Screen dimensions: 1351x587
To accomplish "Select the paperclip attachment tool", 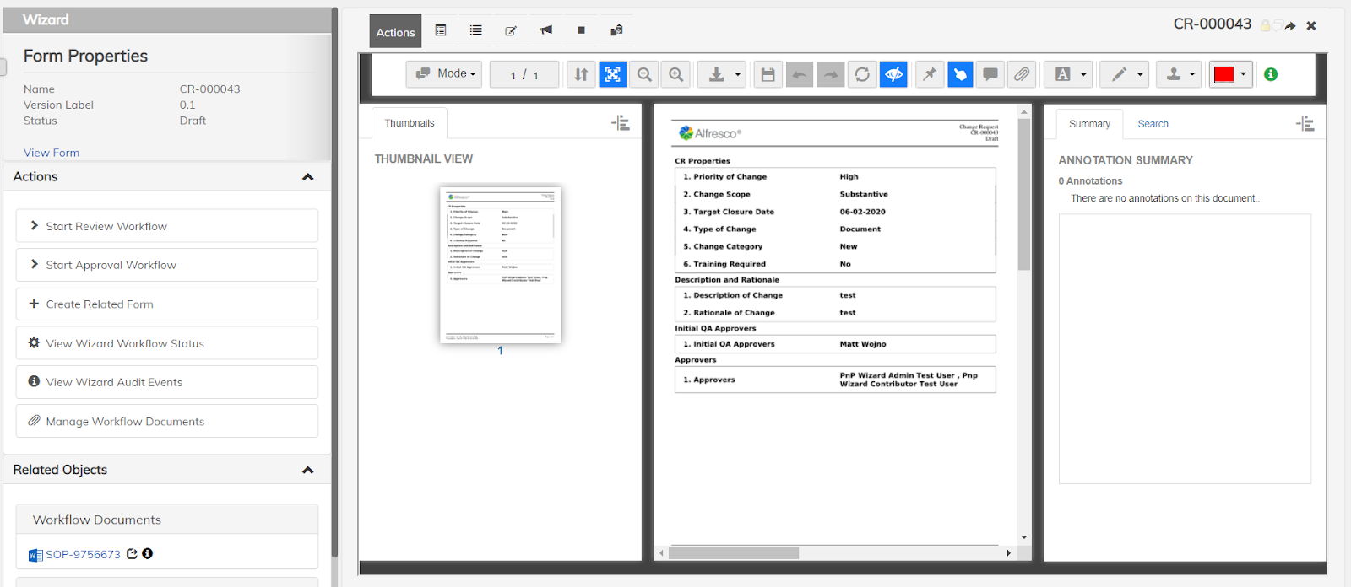I will 1022,74.
